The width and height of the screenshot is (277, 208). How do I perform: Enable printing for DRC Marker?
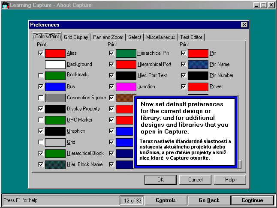coord(41,120)
